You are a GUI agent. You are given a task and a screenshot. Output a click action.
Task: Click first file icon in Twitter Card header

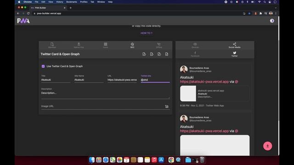(x=144, y=54)
